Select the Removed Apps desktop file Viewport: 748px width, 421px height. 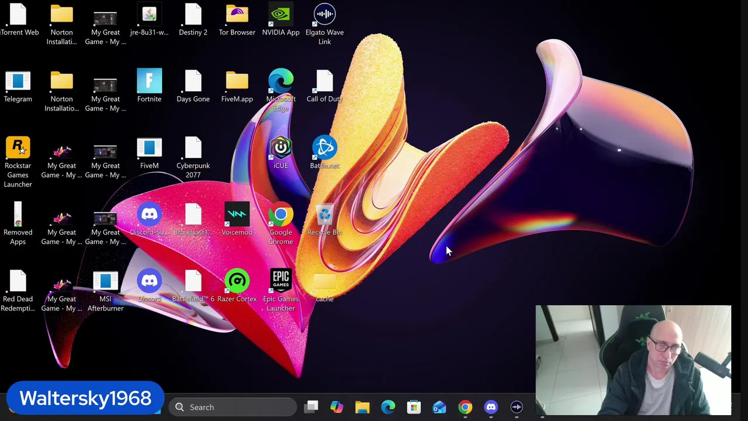(18, 224)
